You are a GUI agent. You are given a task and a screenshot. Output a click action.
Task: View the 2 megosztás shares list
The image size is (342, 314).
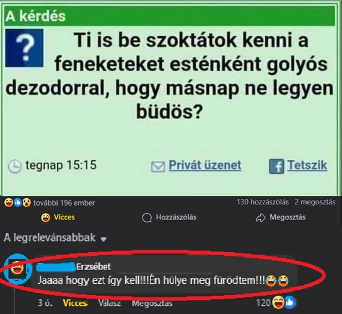click(x=315, y=202)
